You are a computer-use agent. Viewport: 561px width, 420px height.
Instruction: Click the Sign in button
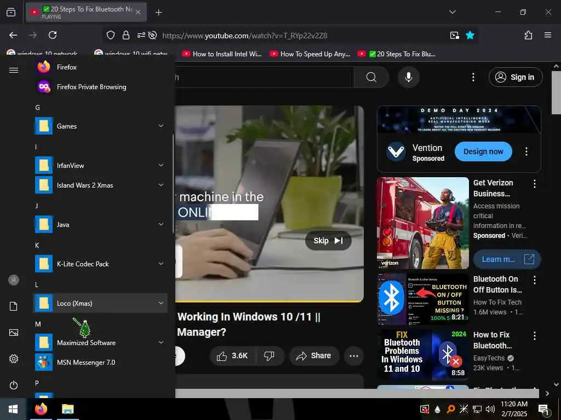(x=516, y=77)
